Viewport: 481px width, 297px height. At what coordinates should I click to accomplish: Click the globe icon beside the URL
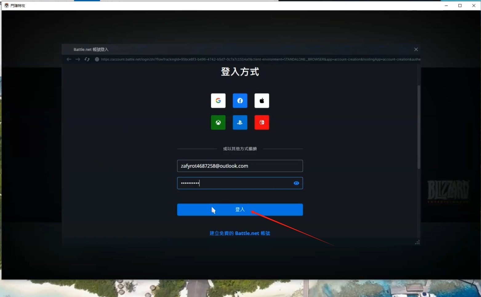(97, 59)
